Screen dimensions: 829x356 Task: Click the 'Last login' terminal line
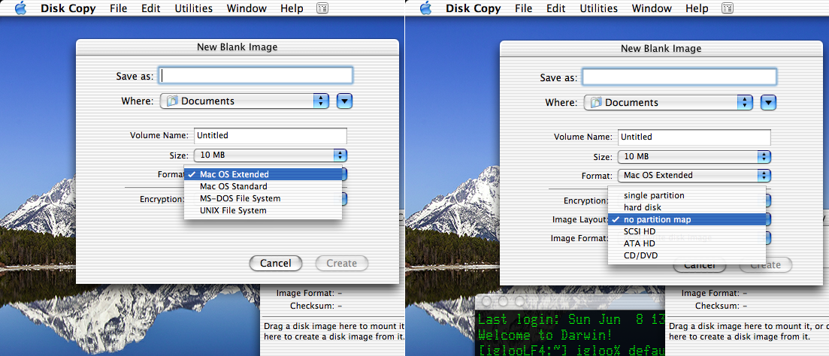[571, 319]
